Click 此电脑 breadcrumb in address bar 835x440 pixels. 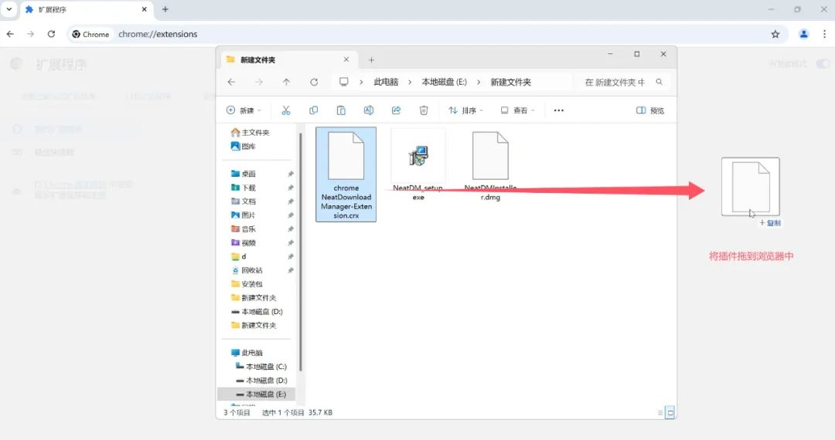(386, 82)
